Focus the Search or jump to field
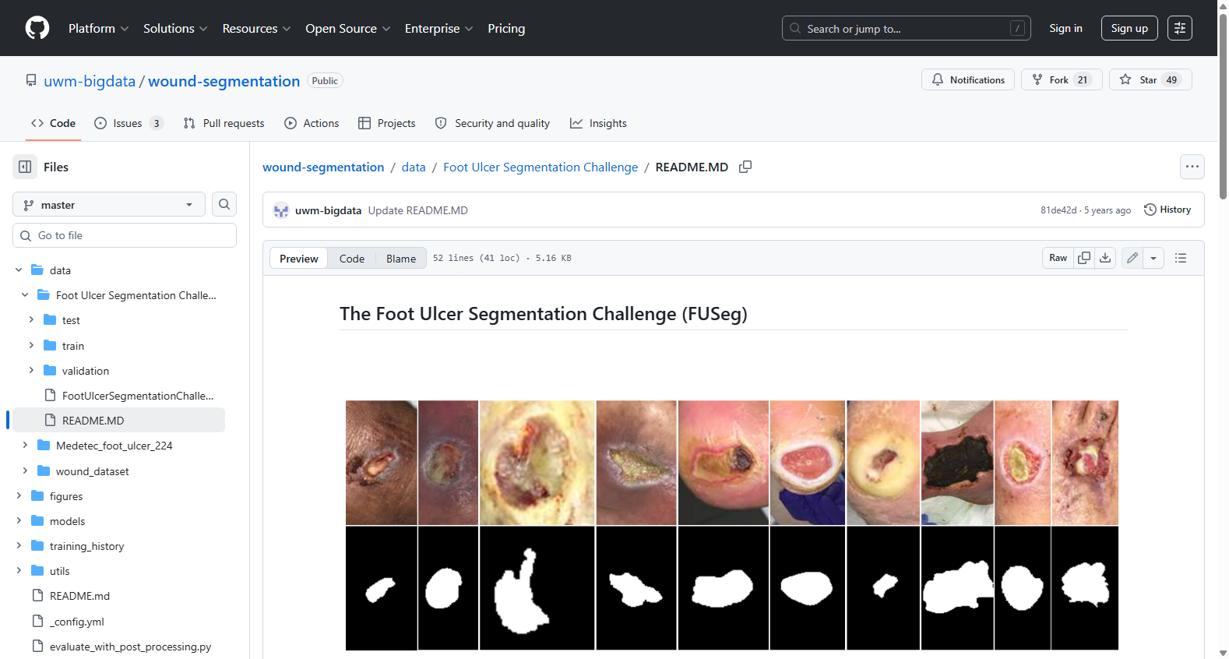Image resolution: width=1229 pixels, height=659 pixels. pos(907,28)
